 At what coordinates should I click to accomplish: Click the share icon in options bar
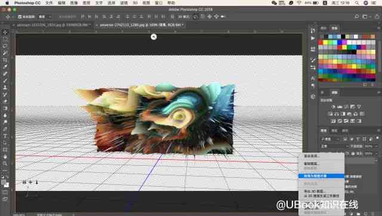(x=377, y=17)
